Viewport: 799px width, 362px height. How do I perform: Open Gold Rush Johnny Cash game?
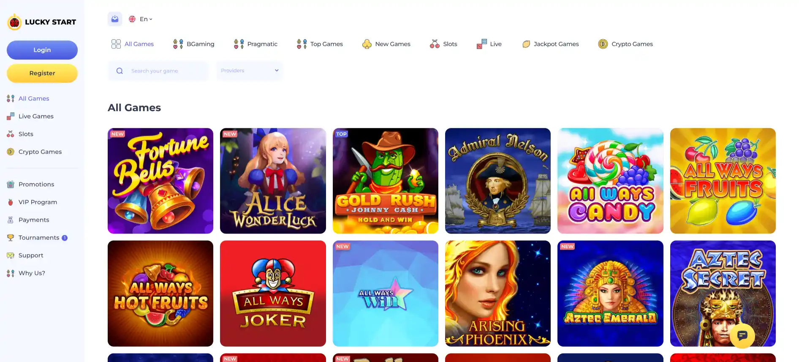(x=386, y=181)
